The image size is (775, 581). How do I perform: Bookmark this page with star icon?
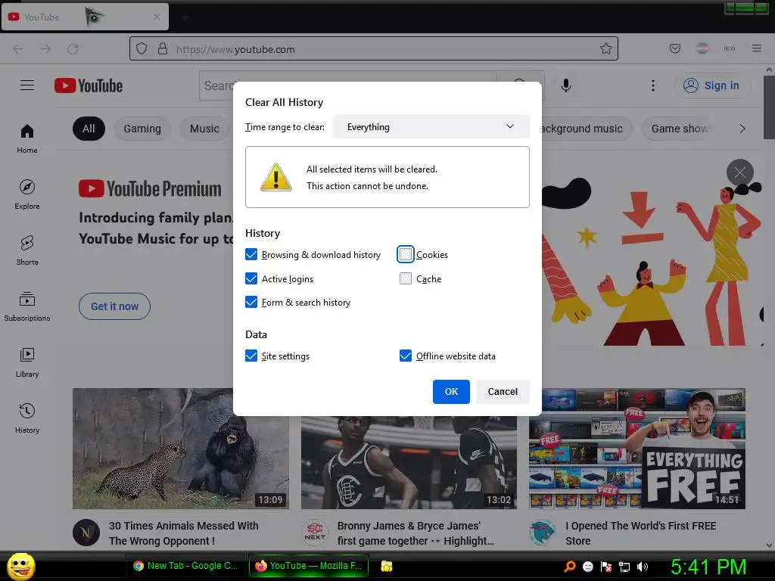pos(606,48)
